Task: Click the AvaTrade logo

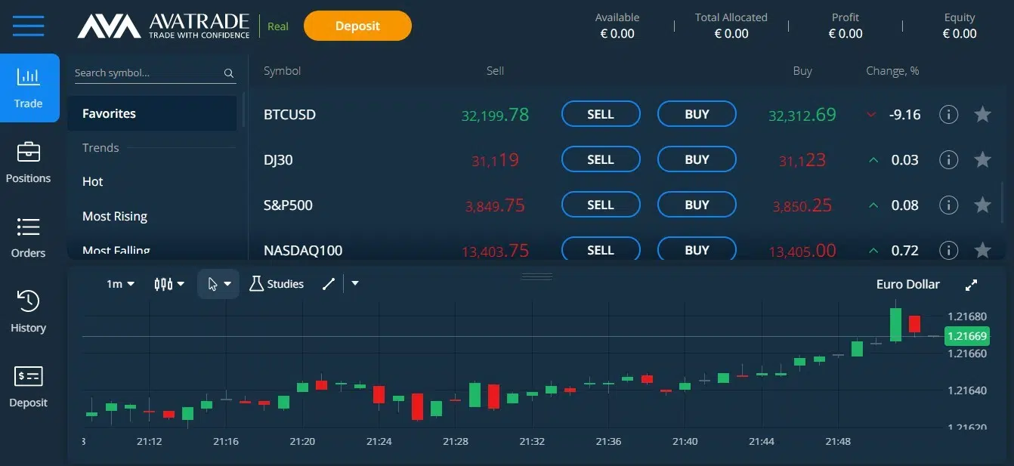Action: [x=163, y=26]
